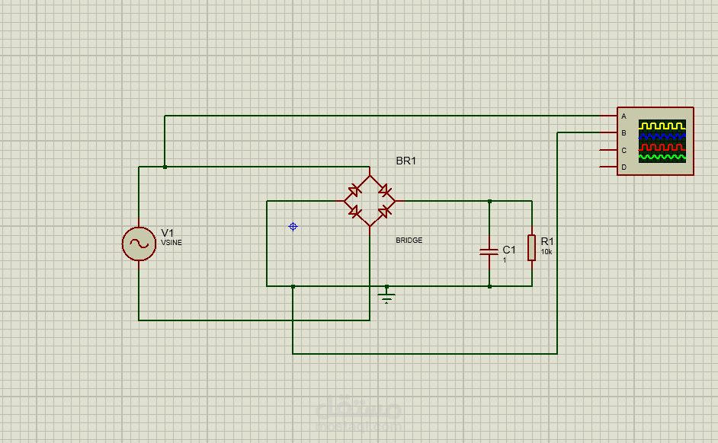This screenshot has height=443, width=718.
Task: Select the BRIDGE value label
Action: 409,240
